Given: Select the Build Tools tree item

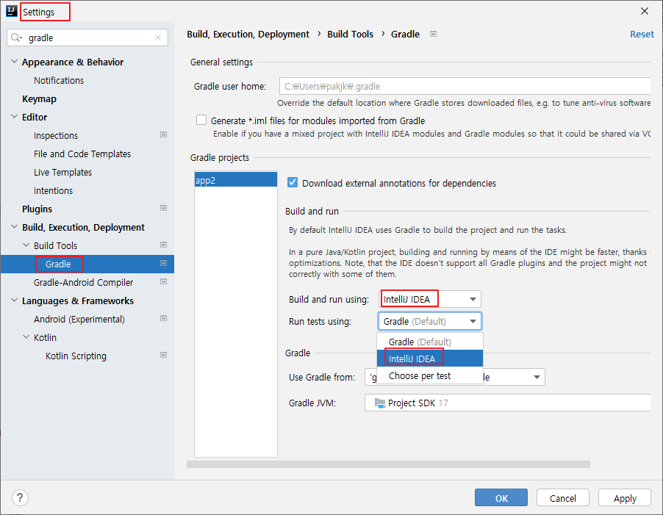Looking at the screenshot, I should click(55, 245).
